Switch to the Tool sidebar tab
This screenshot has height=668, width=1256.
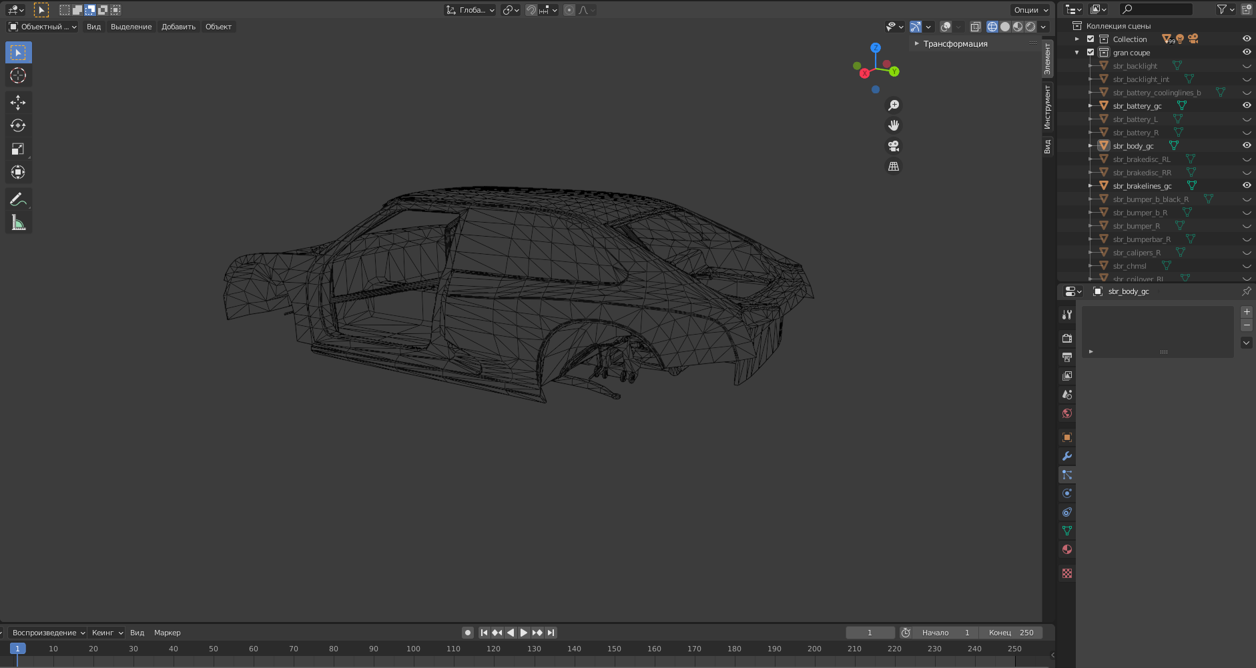point(1048,107)
